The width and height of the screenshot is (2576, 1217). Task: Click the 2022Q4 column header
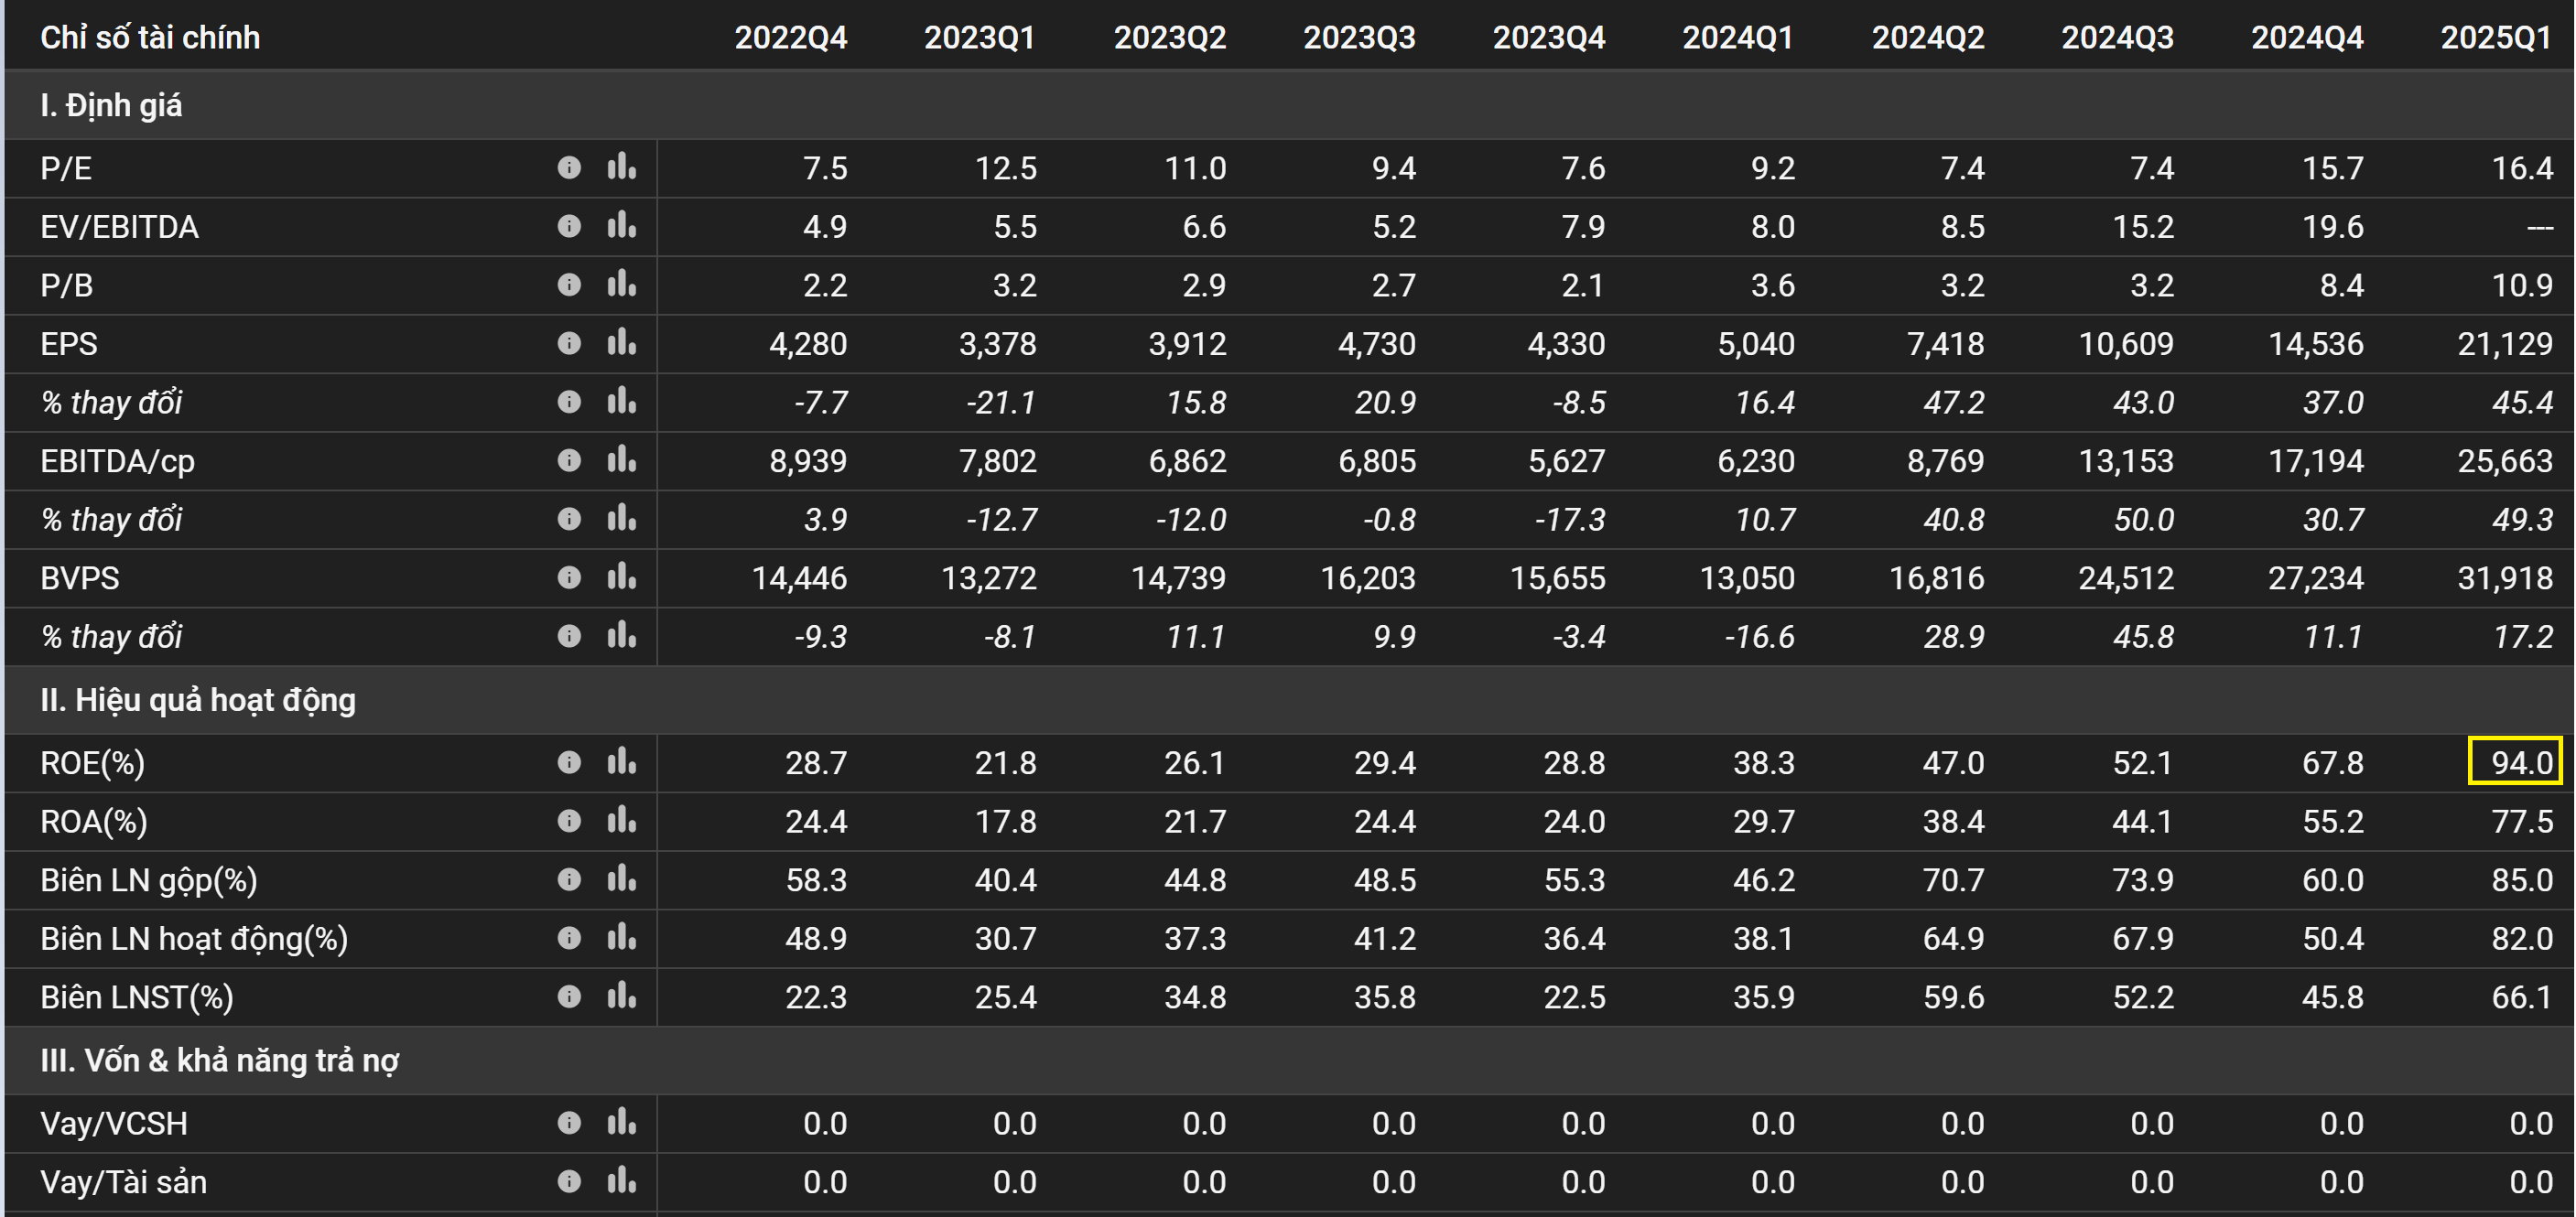pos(790,38)
